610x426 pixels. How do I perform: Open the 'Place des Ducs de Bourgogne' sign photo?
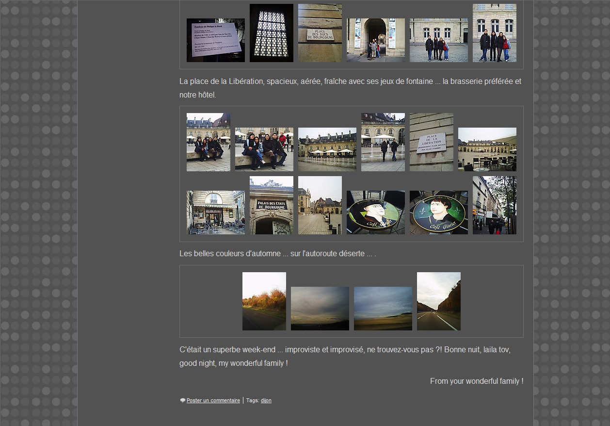pyautogui.click(x=320, y=33)
